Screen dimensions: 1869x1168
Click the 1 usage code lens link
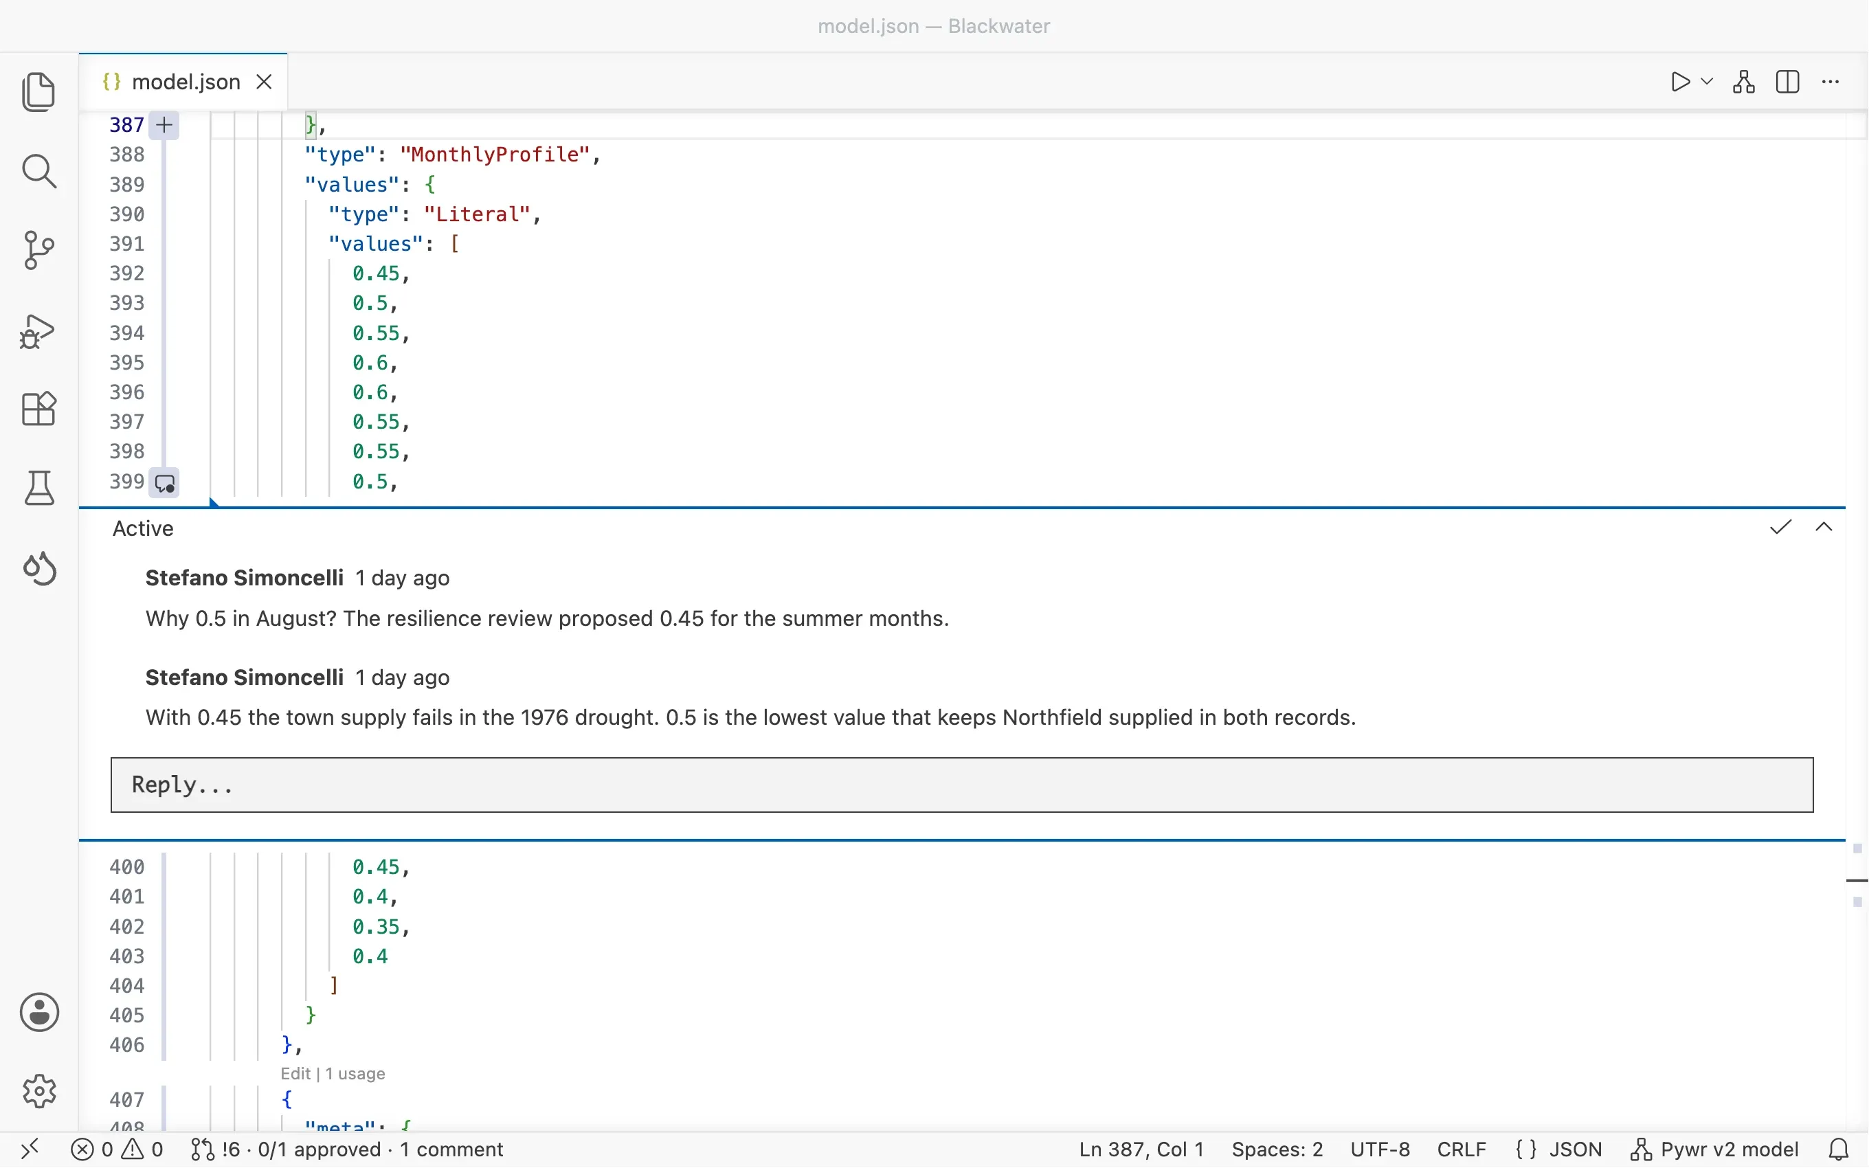355,1074
